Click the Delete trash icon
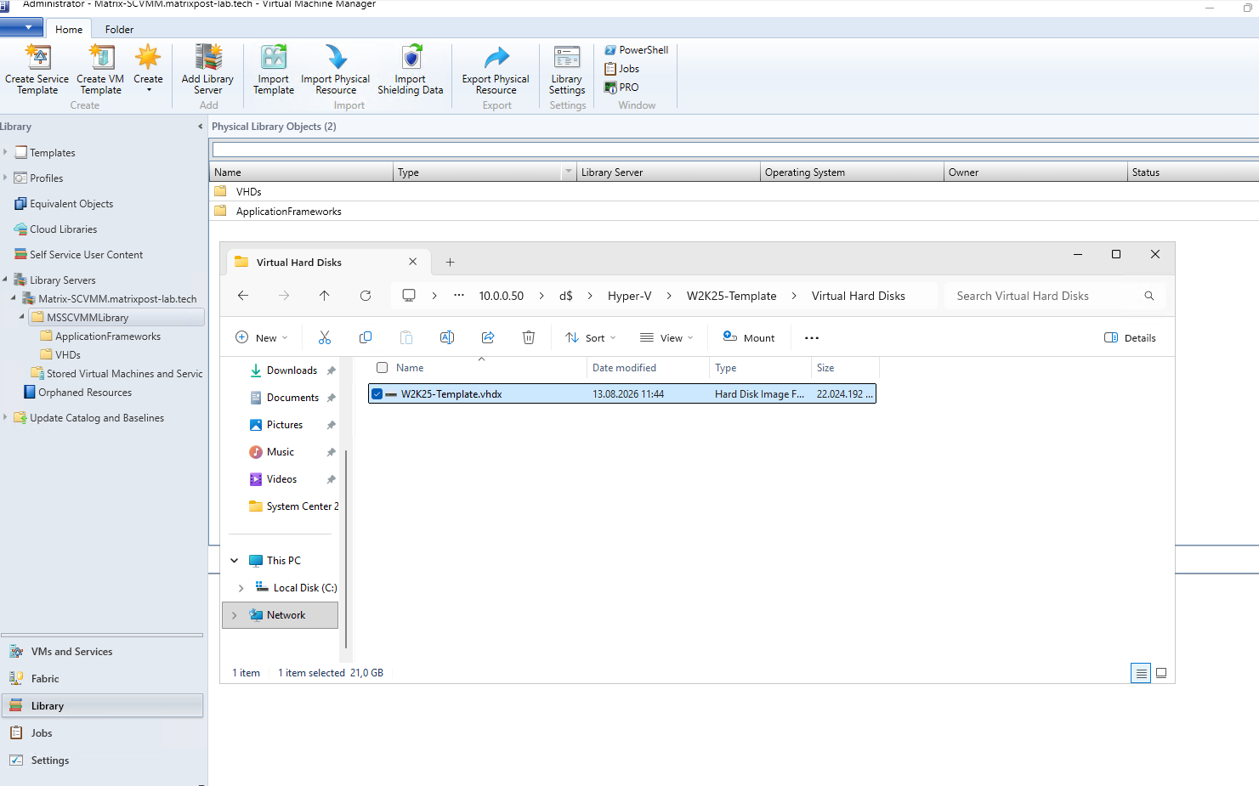The image size is (1259, 786). click(529, 338)
